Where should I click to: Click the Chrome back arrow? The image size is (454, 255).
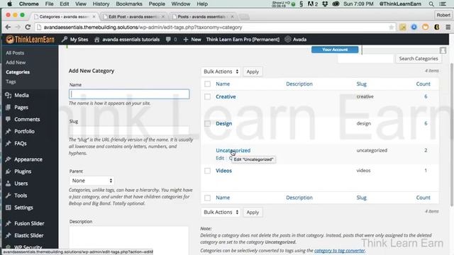8,27
